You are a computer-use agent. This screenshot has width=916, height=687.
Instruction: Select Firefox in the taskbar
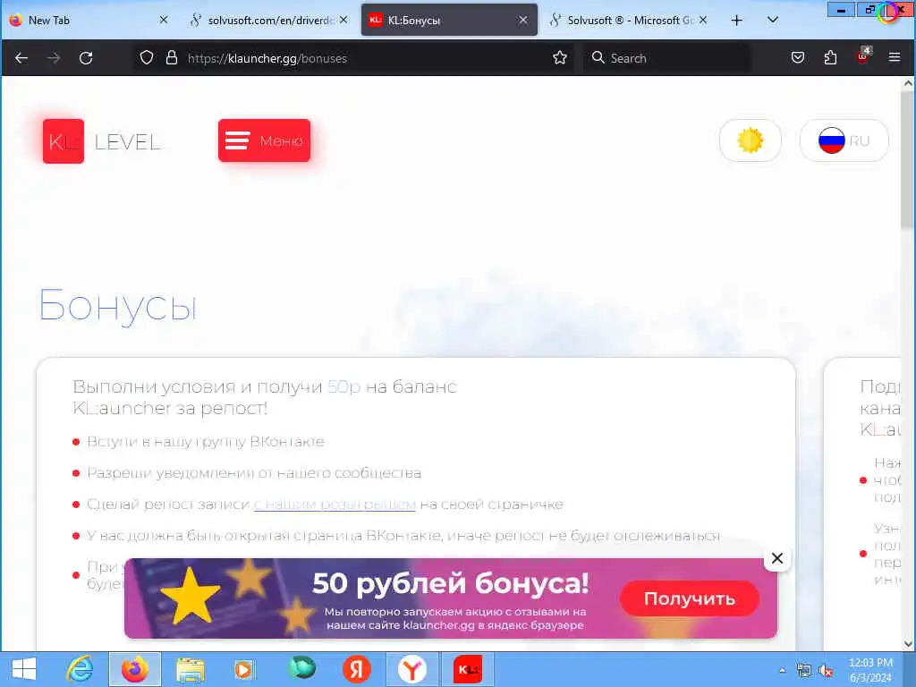click(135, 669)
